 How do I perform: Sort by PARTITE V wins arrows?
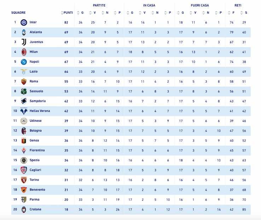[x=91, y=13]
